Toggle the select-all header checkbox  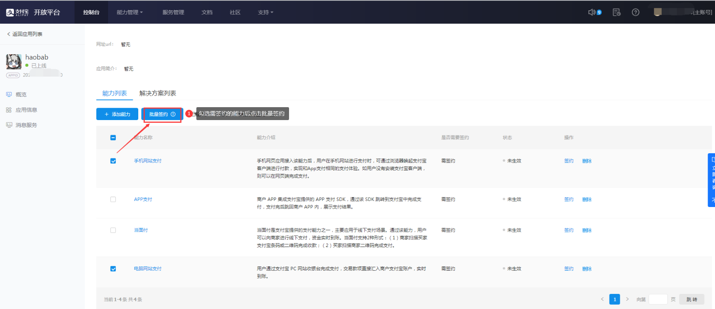pyautogui.click(x=113, y=138)
